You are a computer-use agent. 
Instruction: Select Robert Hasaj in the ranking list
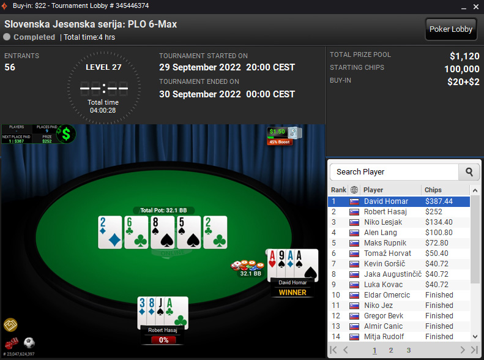399,212
